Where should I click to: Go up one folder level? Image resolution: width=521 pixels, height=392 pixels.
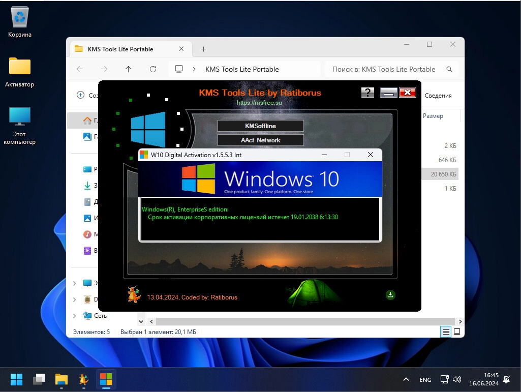point(128,69)
